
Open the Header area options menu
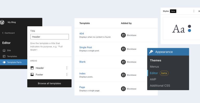click(67, 68)
